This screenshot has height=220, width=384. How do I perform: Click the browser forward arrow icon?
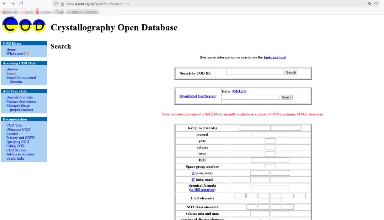13,4
